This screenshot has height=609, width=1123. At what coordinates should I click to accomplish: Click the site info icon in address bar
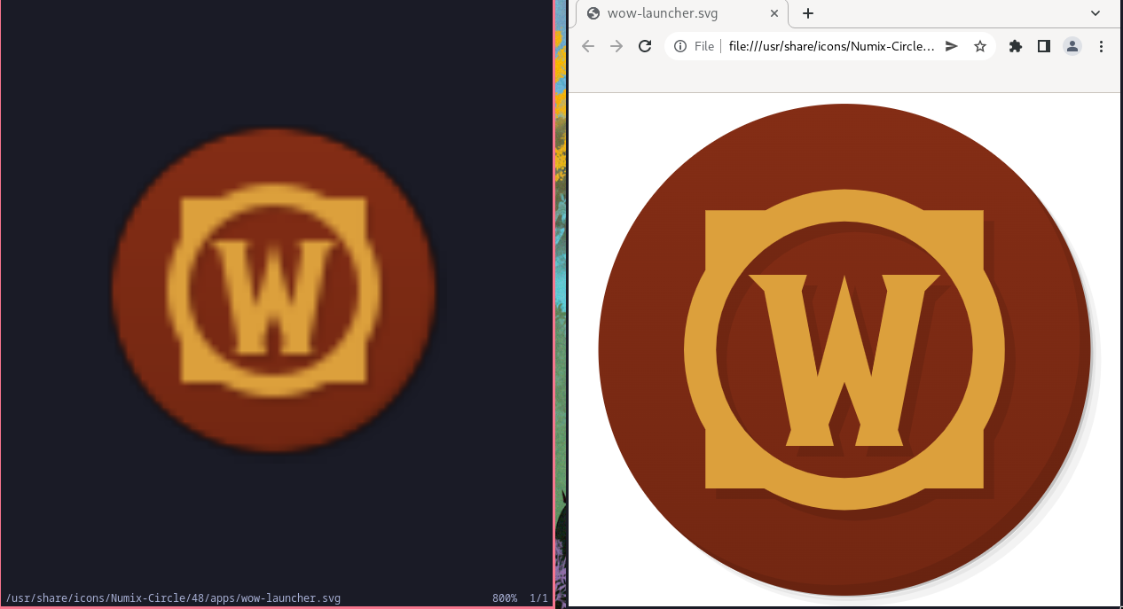[x=680, y=46]
